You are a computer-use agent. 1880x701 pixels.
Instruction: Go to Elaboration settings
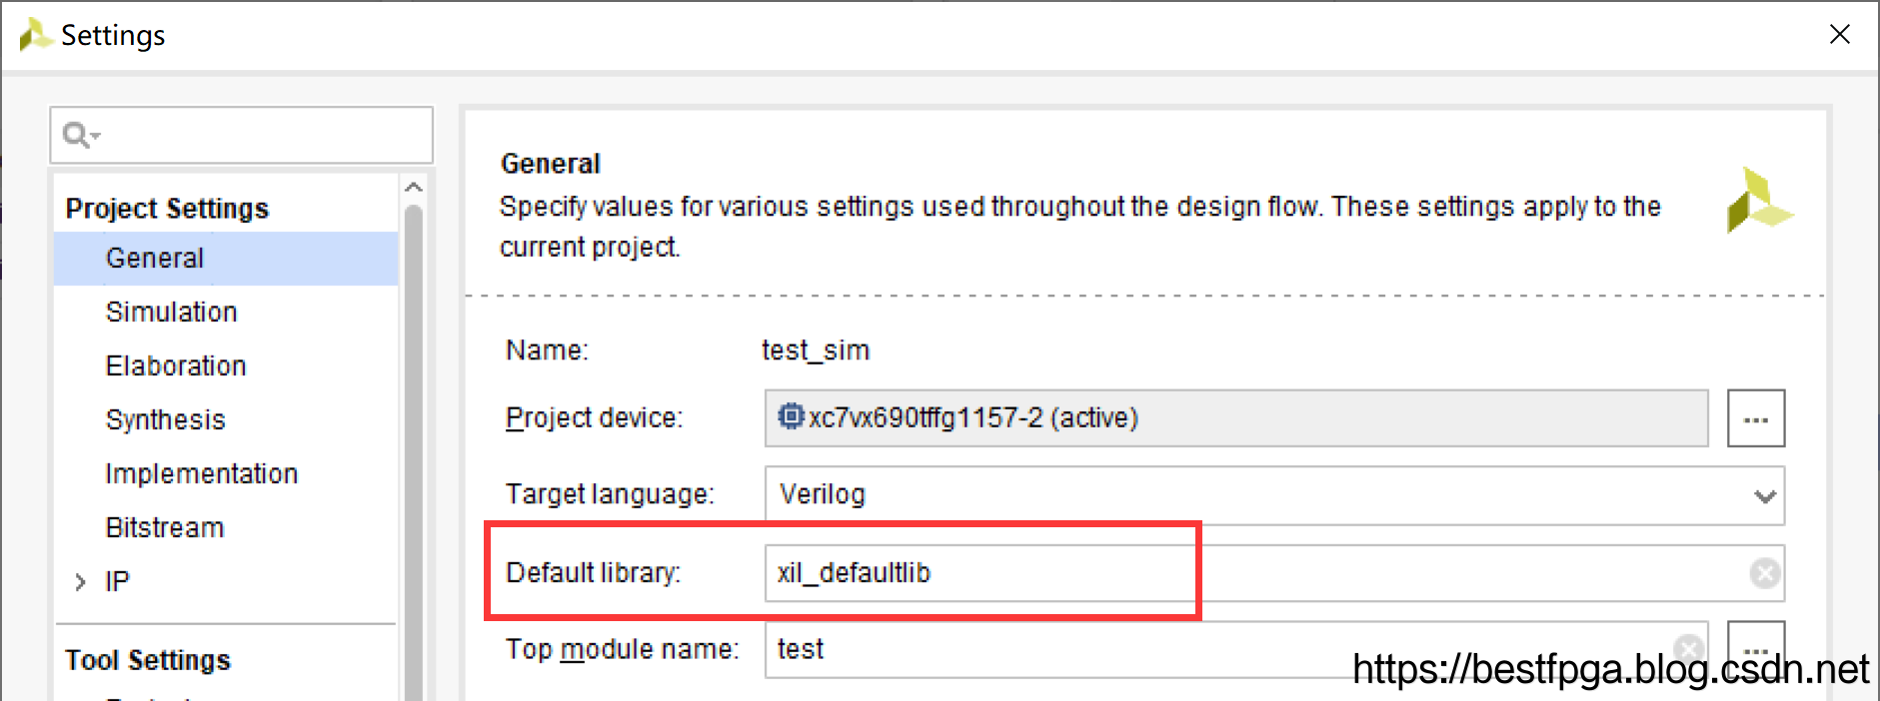click(x=176, y=366)
